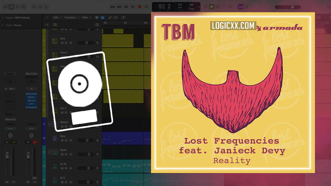The image size is (331, 186).
Task: Click the Kick drum machine icon
Action: coord(55,41)
